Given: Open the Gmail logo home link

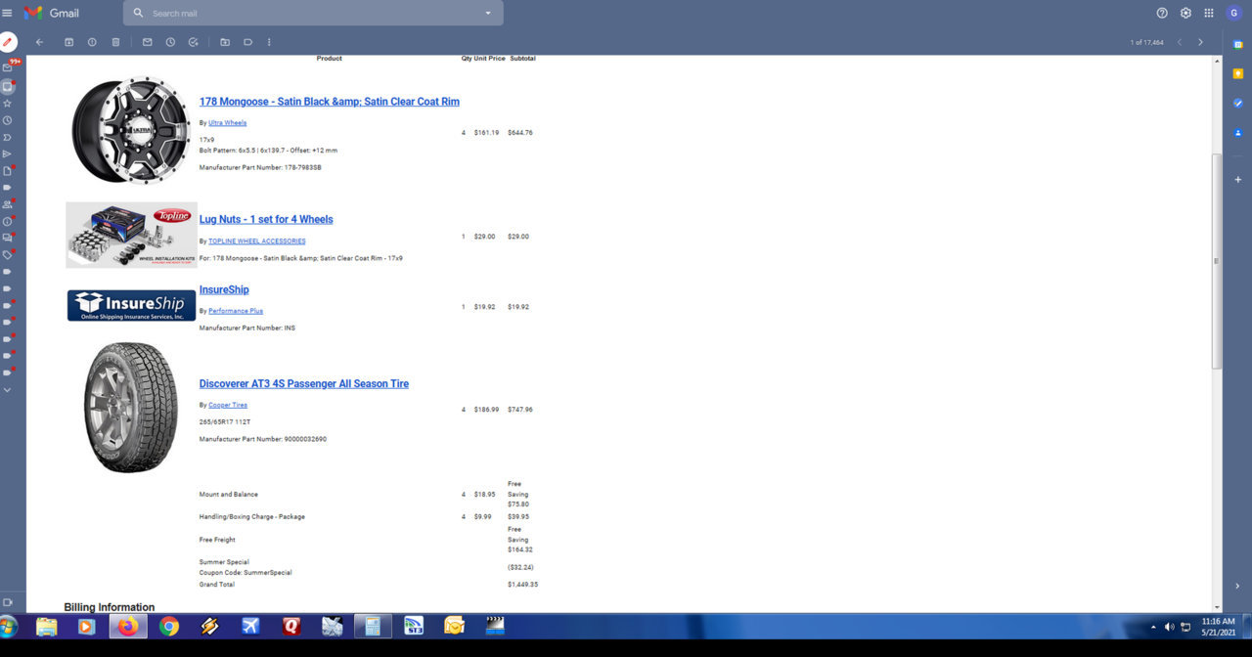Looking at the screenshot, I should coord(52,13).
